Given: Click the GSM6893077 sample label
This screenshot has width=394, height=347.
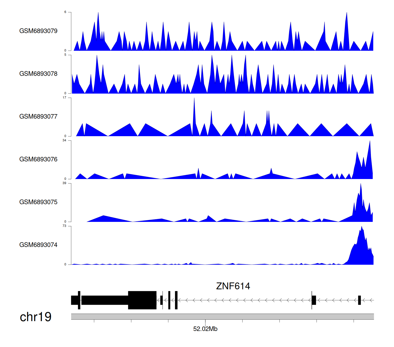Looking at the screenshot, I should [38, 117].
